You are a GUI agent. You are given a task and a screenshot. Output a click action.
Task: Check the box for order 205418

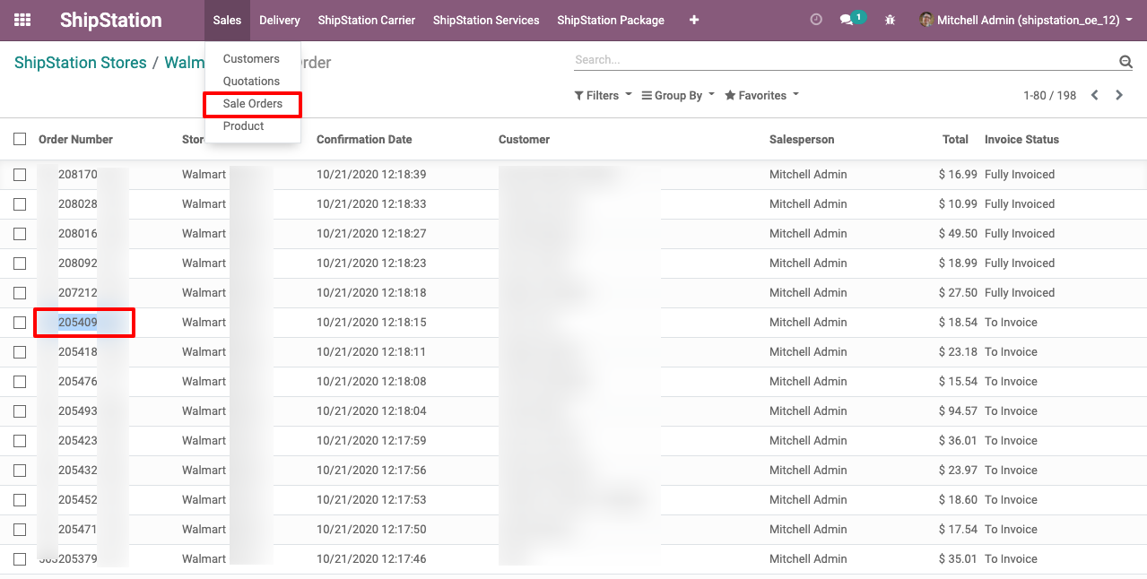point(20,351)
